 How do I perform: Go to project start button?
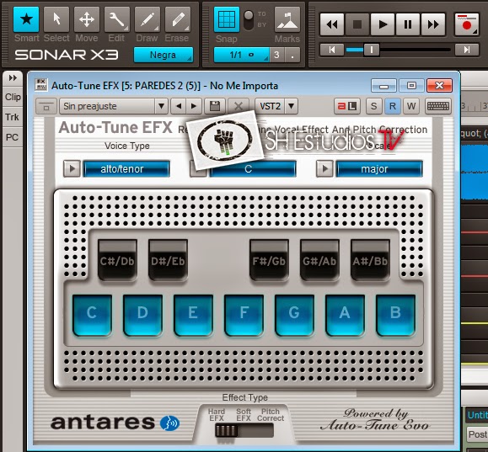(332, 50)
